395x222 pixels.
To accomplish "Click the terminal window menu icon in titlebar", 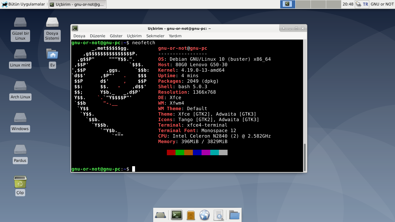I will coord(75,28).
